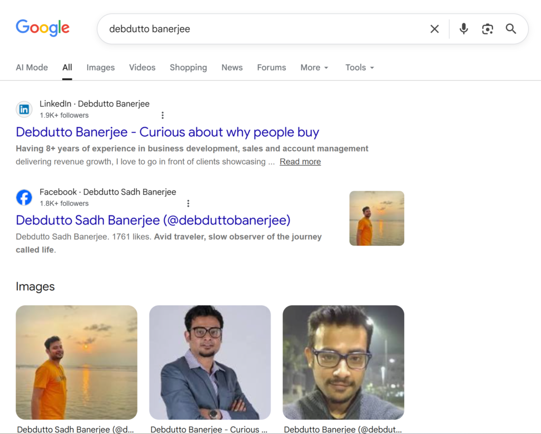Click the magnifying glass search button
Screen dimensions: 541x434
coord(510,29)
